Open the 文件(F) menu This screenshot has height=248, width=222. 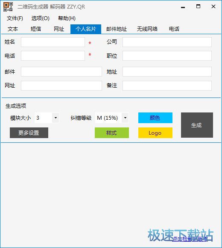click(x=15, y=18)
